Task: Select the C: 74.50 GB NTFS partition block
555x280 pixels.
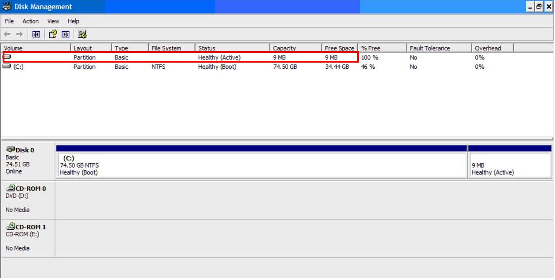Action: click(x=261, y=165)
